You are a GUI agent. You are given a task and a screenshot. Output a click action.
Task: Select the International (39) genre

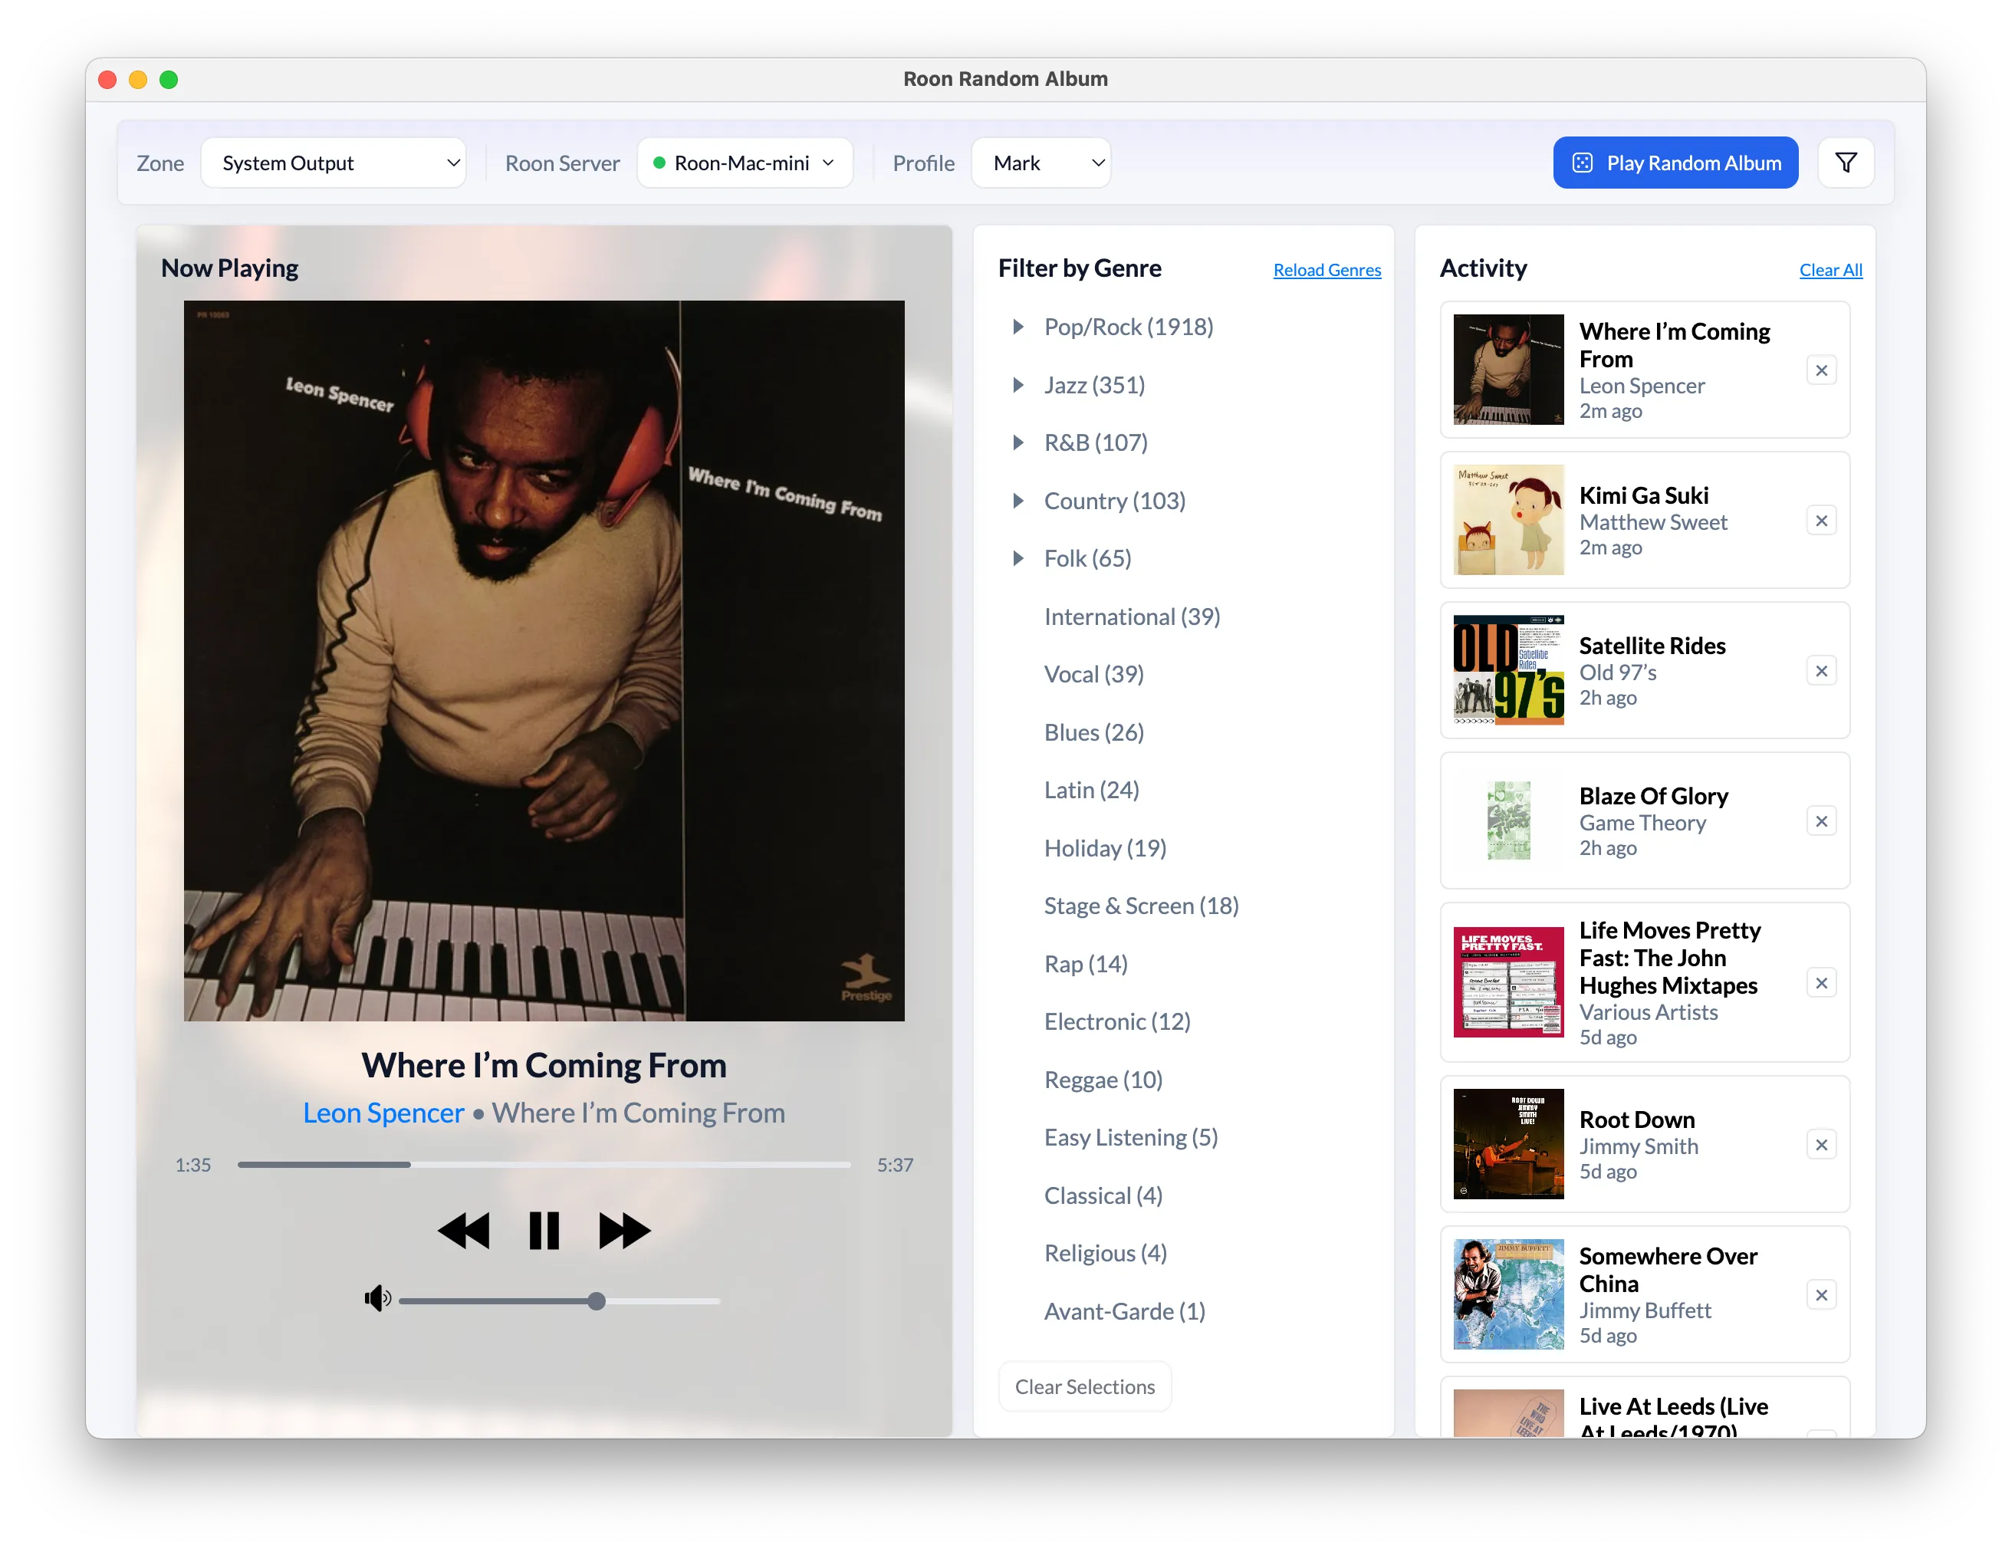click(1133, 617)
